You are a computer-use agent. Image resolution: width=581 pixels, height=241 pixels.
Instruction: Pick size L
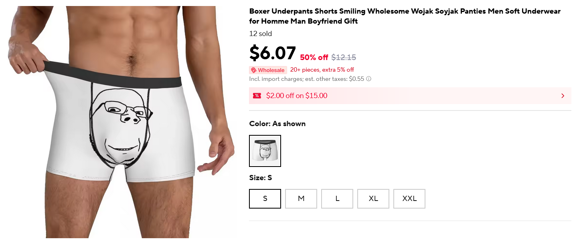(x=337, y=199)
